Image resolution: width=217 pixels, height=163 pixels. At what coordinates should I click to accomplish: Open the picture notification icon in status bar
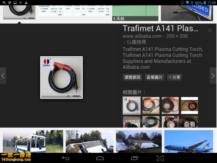tap(15, 3)
